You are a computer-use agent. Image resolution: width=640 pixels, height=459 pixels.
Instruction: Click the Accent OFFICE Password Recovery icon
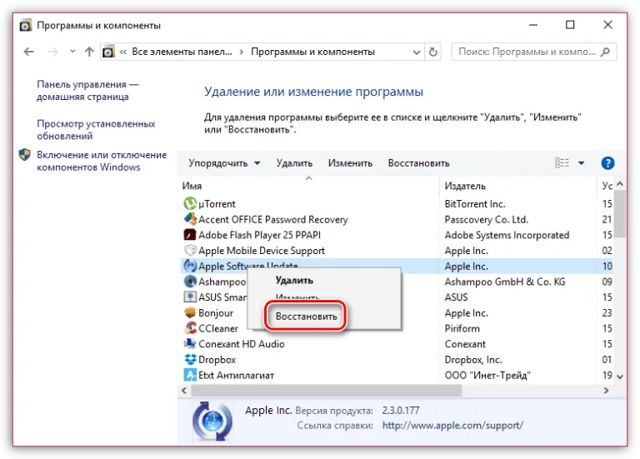190,219
